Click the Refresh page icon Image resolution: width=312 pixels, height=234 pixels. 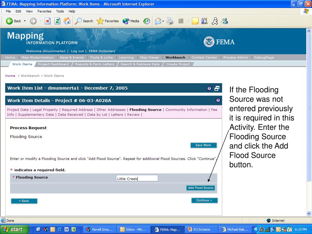[x=57, y=21]
